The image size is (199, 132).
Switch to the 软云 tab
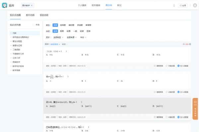(x=119, y=5)
